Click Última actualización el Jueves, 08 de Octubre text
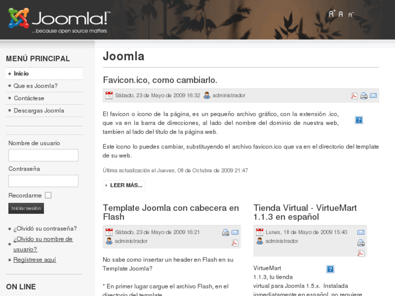The image size is (395, 296). click(175, 171)
